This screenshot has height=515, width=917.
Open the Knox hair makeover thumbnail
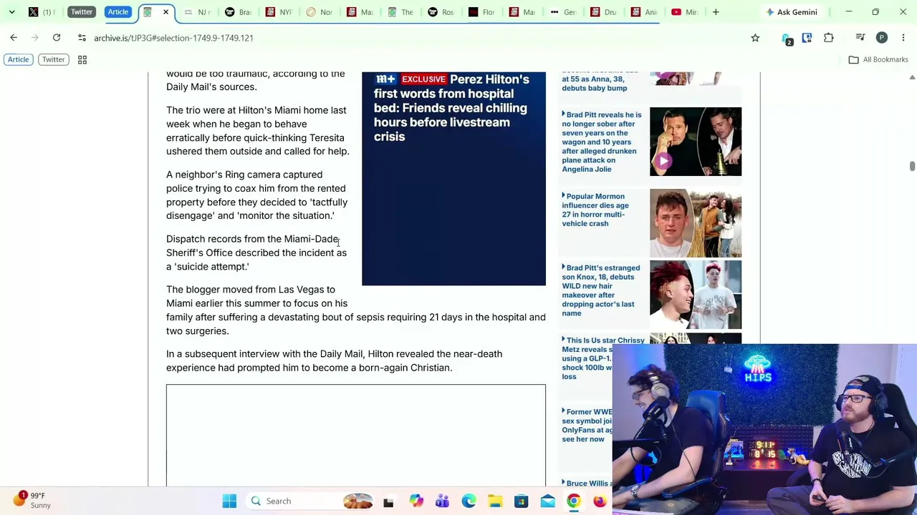point(696,295)
